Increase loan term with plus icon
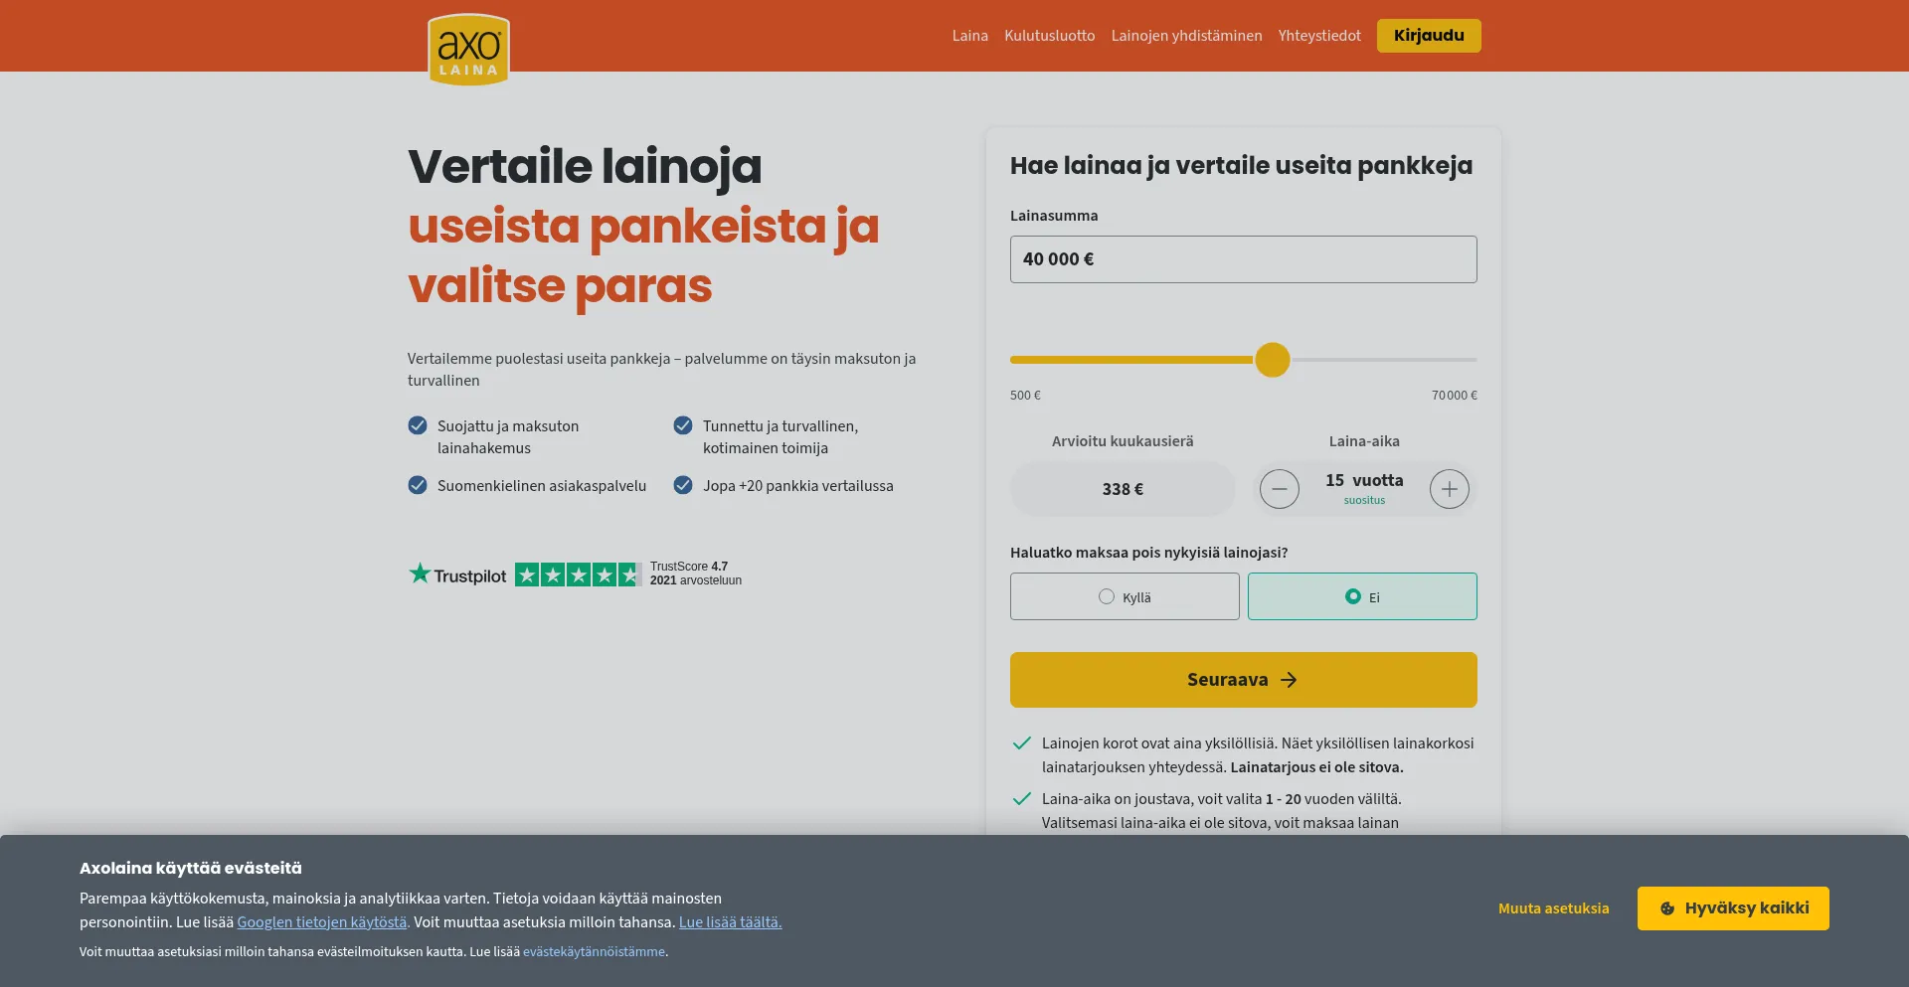 tap(1449, 489)
